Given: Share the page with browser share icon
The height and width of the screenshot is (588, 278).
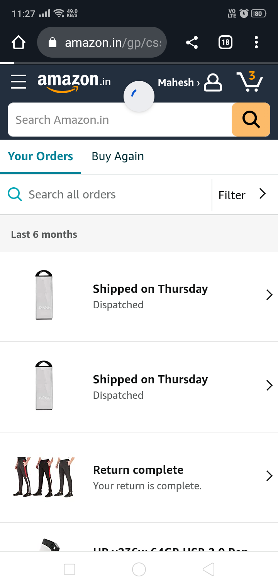Looking at the screenshot, I should [x=192, y=43].
